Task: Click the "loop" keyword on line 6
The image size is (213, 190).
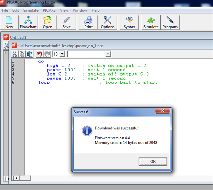Action: pos(44,82)
